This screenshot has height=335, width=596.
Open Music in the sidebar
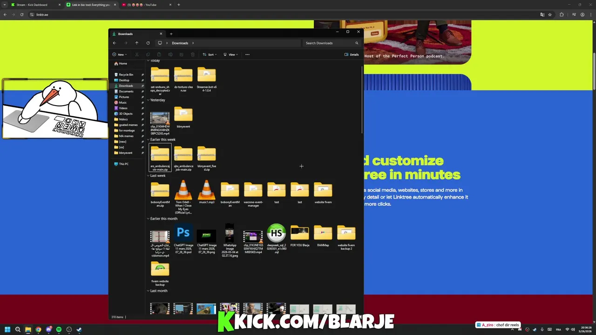(x=122, y=102)
